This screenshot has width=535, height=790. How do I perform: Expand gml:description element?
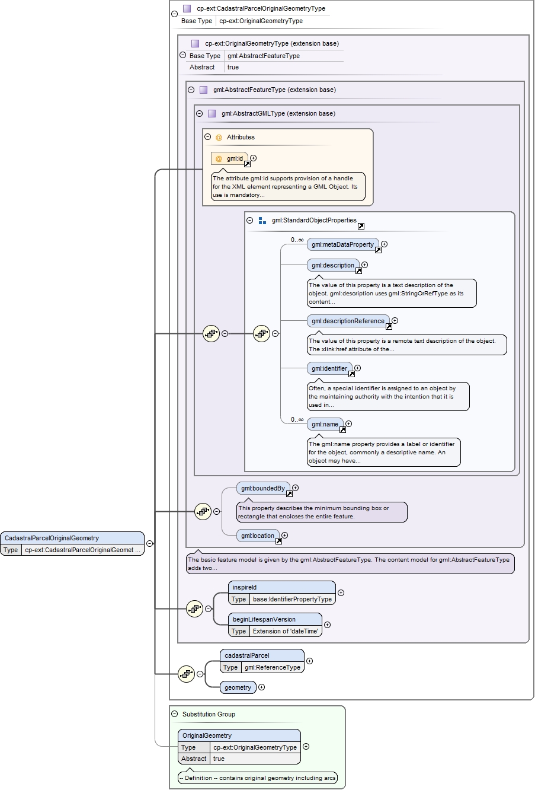click(x=364, y=265)
